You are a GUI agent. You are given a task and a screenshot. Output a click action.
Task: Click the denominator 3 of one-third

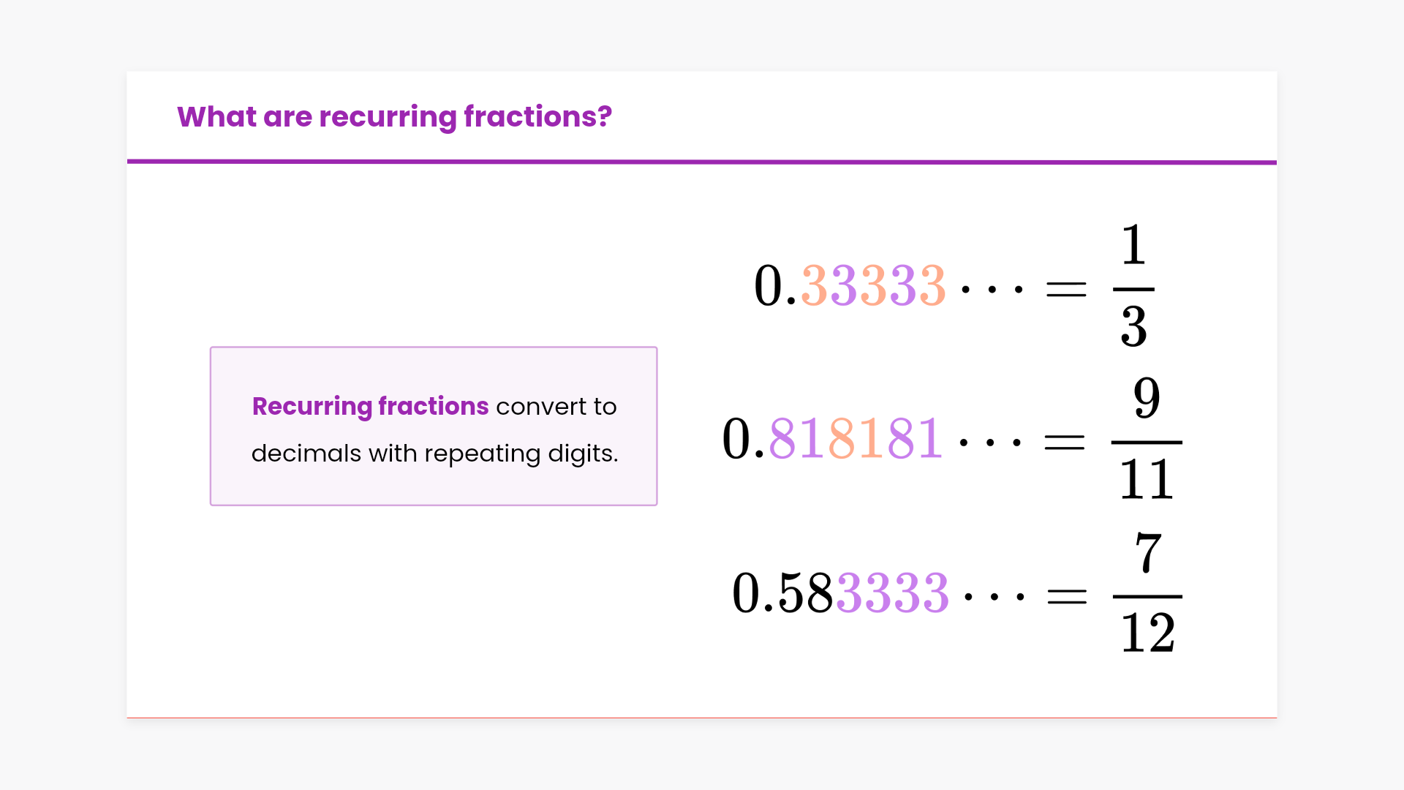click(1133, 326)
